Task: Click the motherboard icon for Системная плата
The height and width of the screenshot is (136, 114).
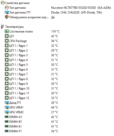Action: point(7,31)
